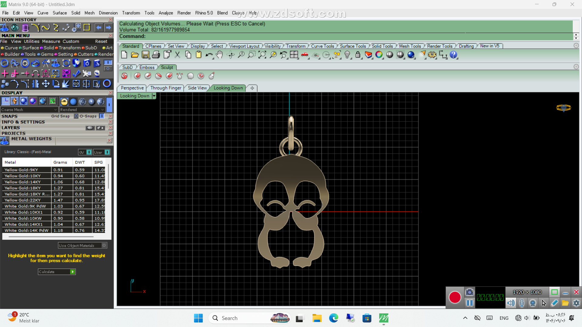This screenshot has height=327, width=582.
Task: Click the Zoom Extents magnifier icon
Action: tap(262, 55)
